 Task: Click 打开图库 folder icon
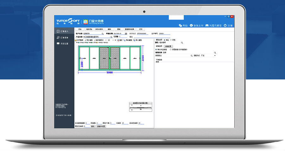(x=76, y=40)
